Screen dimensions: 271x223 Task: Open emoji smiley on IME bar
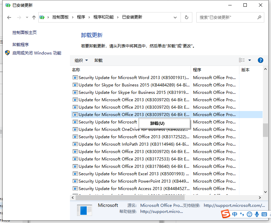[x=249, y=214]
